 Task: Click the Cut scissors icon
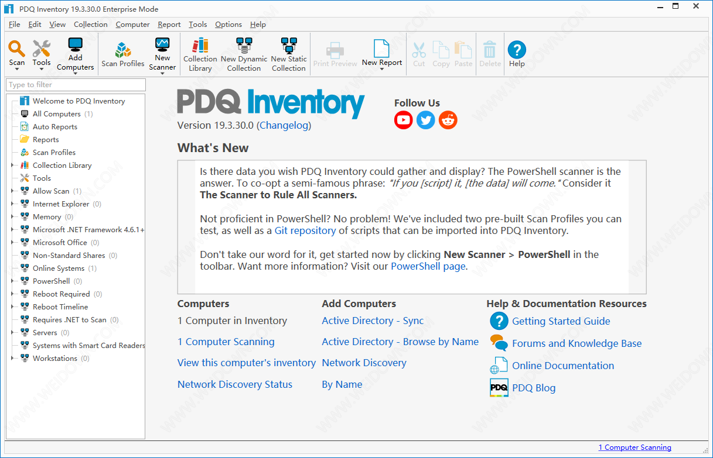pyautogui.click(x=419, y=50)
